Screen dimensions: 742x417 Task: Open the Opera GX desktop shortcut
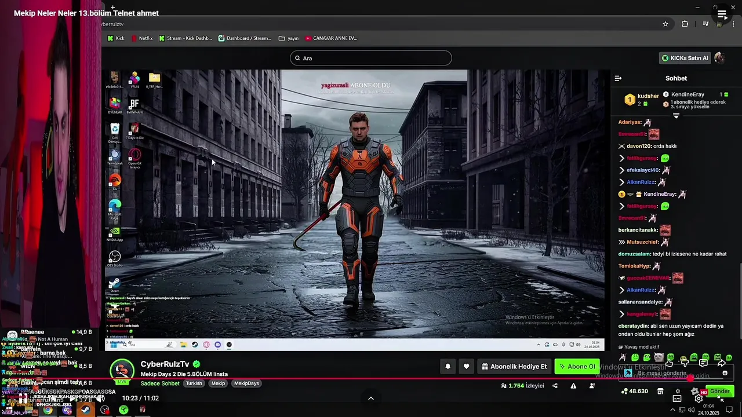click(x=134, y=158)
